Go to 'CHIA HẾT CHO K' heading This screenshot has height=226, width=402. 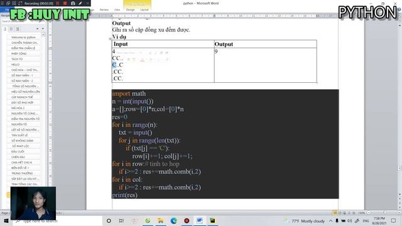coord(23,163)
